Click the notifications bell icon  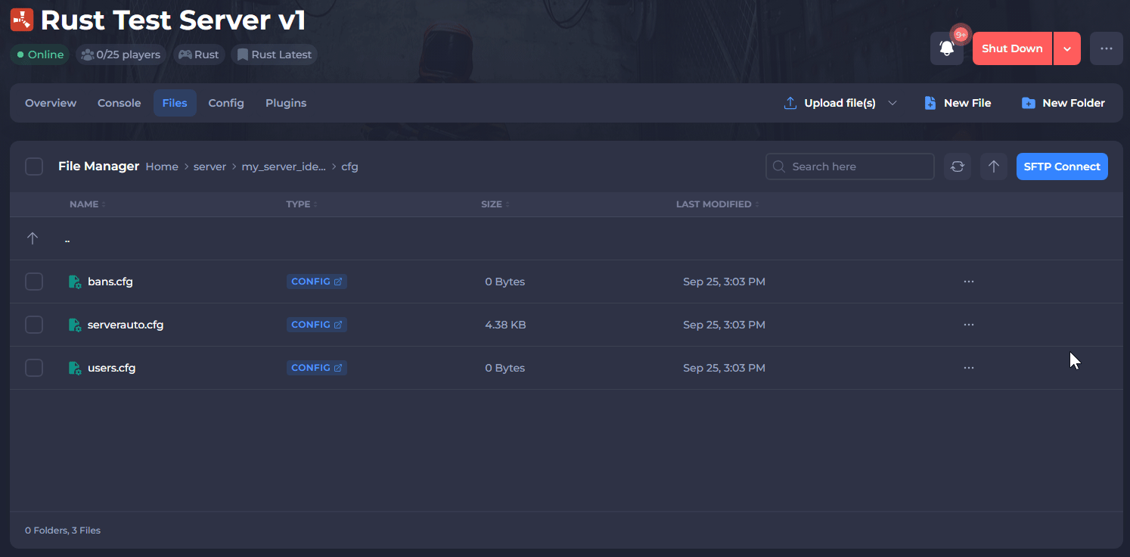946,48
